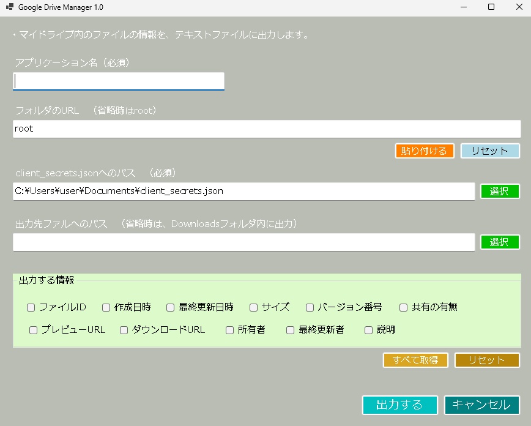531x426 pixels.
Task: Click 選択 button next to client_secrets path
Action: 500,192
